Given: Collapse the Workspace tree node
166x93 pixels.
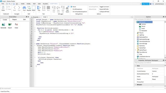Looking at the screenshot, I should [135, 22].
